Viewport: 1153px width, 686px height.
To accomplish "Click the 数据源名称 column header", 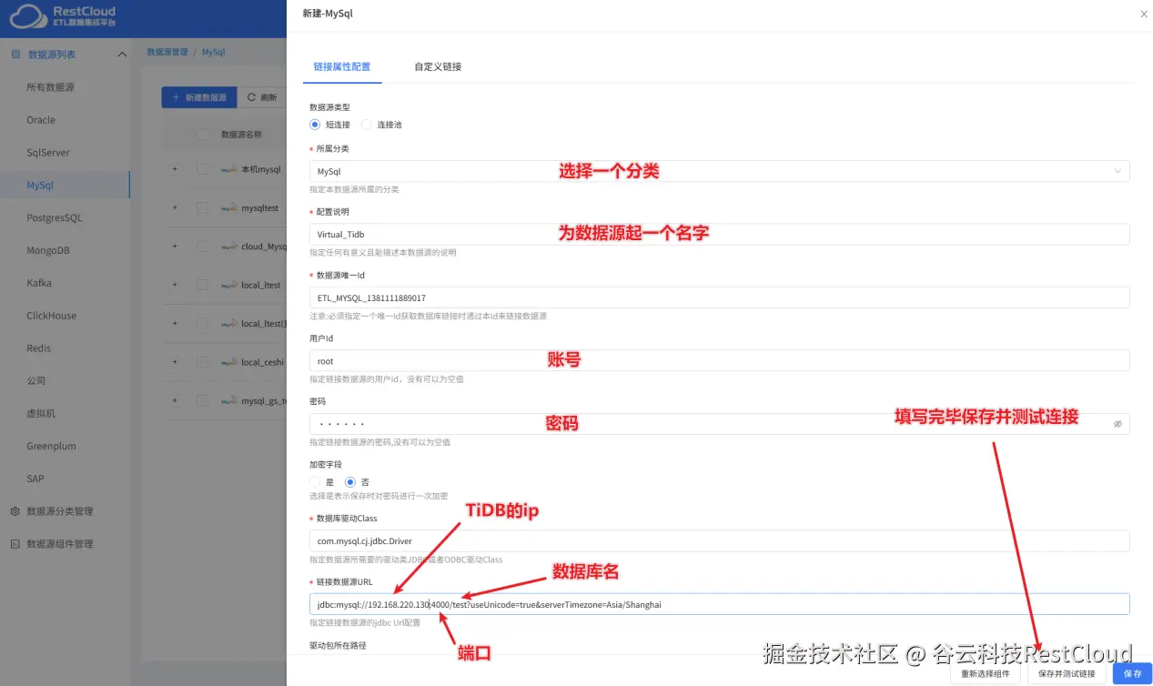I will pyautogui.click(x=241, y=135).
